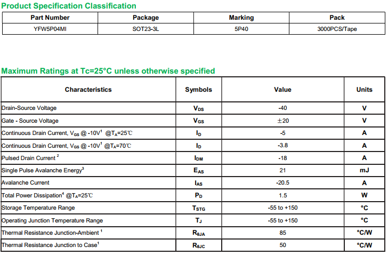Click the TSTG symbol cell
Screen dimensions: 388x255
tap(198, 208)
